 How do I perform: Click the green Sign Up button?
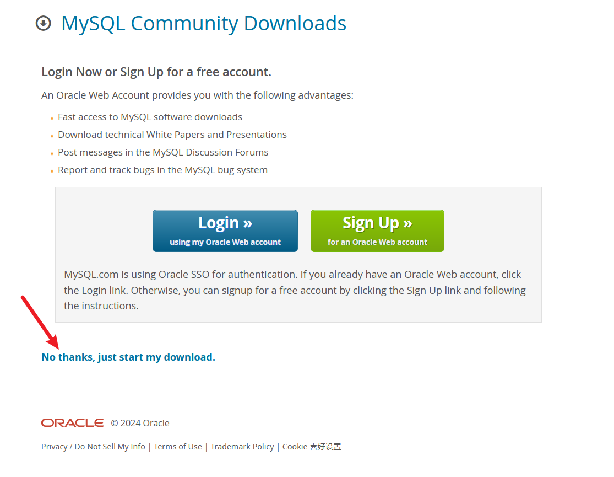377,231
